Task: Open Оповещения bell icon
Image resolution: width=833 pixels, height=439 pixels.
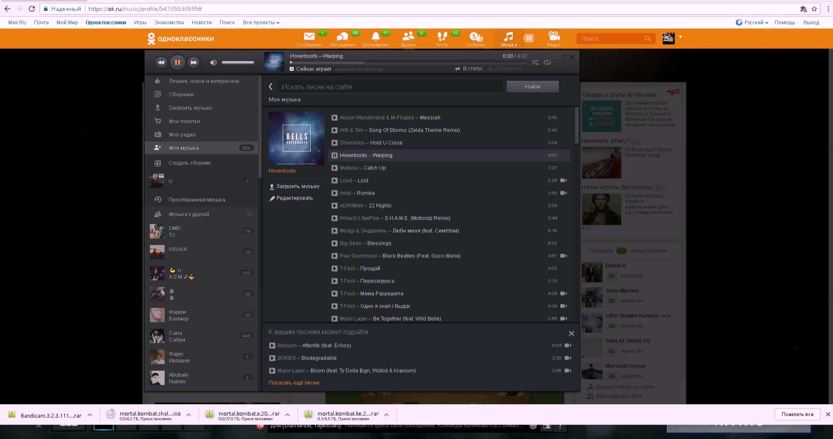Action: pos(376,37)
